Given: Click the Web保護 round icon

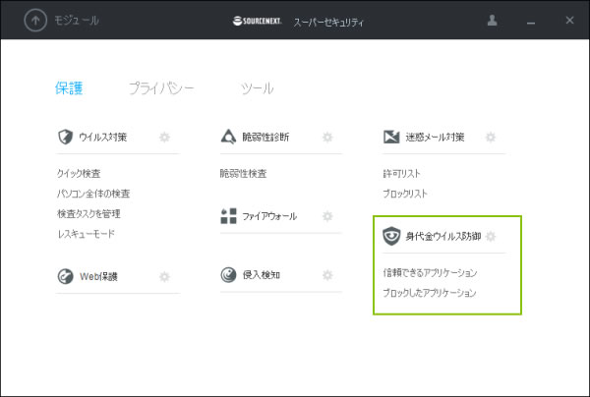Looking at the screenshot, I should (66, 276).
